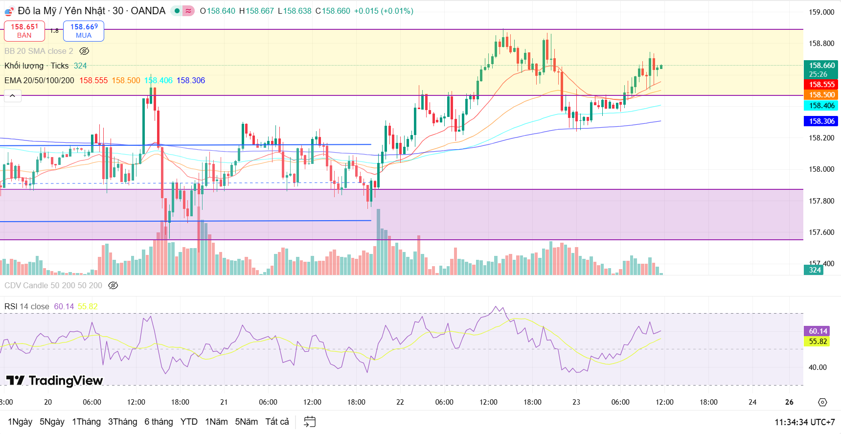This screenshot has width=841, height=434.
Task: Show the hidden BB 20 SMA indicator via its eye icon
Action: pos(84,51)
